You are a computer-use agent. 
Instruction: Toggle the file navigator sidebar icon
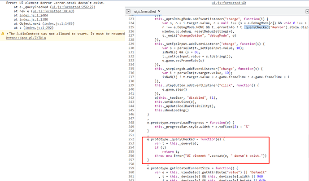128,11
